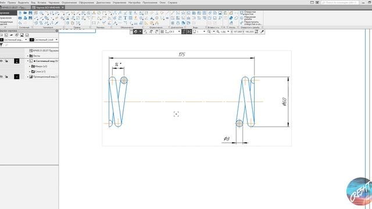The height and width of the screenshot is (209, 372).
Task: Click the Системный вид view icon in the tree
Action: coord(31,61)
